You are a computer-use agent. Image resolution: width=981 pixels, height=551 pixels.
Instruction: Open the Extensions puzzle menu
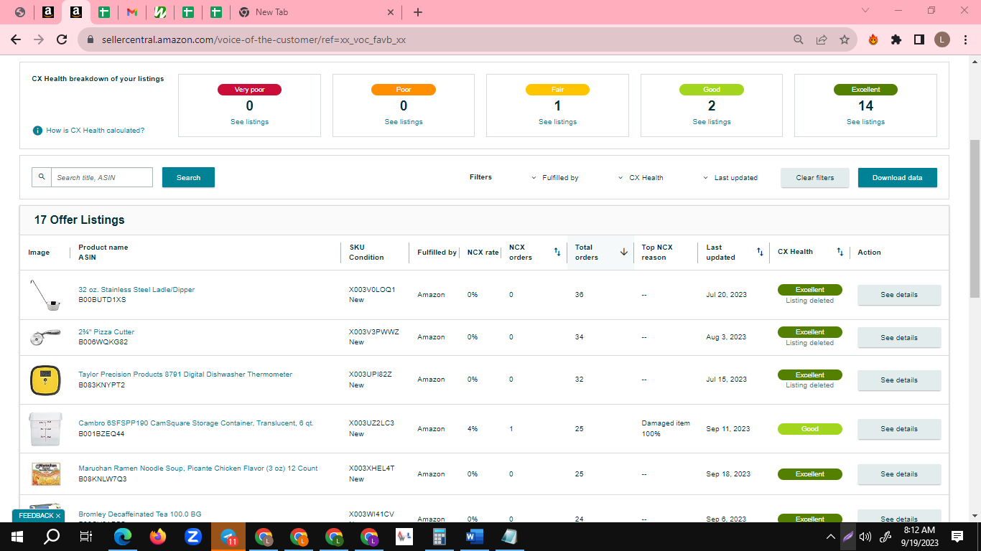[896, 39]
